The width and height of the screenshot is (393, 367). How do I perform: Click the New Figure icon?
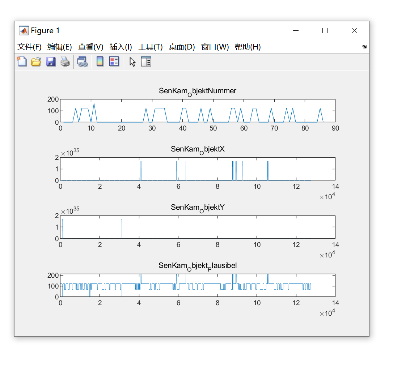tap(22, 61)
